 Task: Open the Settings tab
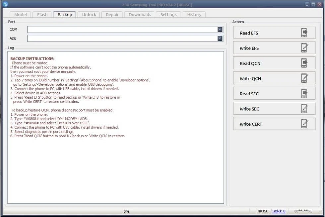point(168,15)
